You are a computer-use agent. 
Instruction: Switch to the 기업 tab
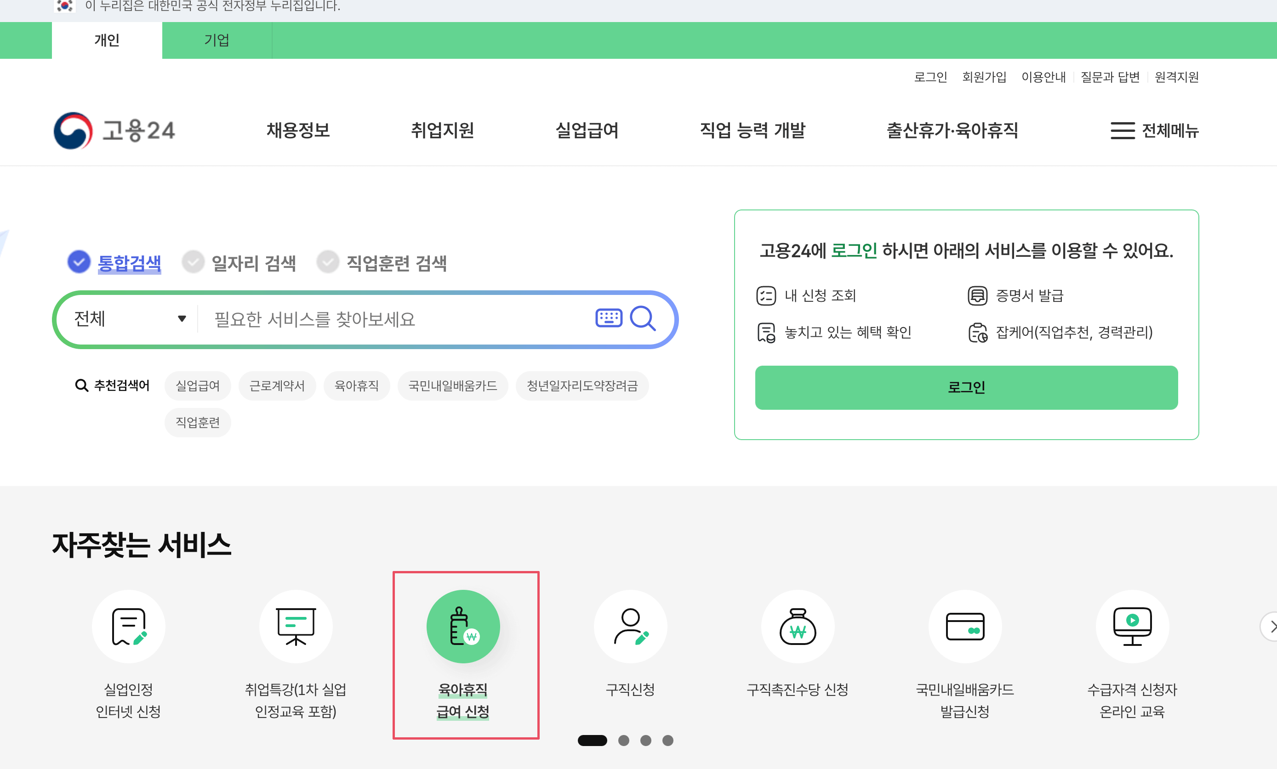pos(217,40)
